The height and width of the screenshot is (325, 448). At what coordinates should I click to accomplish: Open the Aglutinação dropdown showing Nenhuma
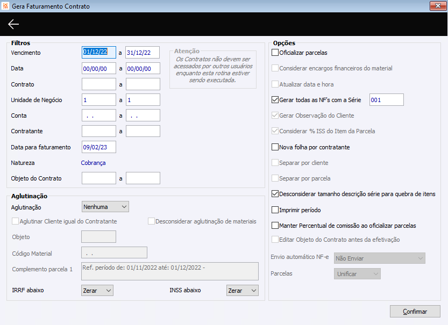pos(105,207)
